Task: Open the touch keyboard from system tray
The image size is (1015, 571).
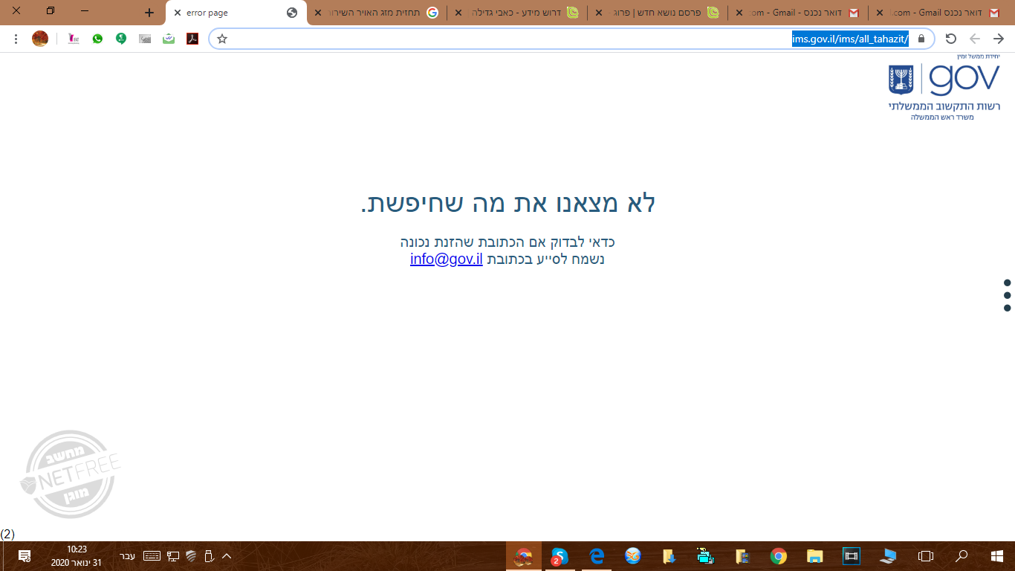Action: (x=152, y=555)
